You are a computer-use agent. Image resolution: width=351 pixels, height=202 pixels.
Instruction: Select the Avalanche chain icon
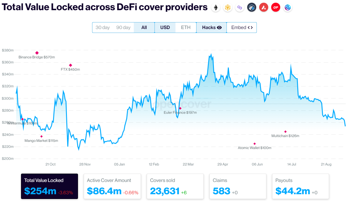coord(264,7)
